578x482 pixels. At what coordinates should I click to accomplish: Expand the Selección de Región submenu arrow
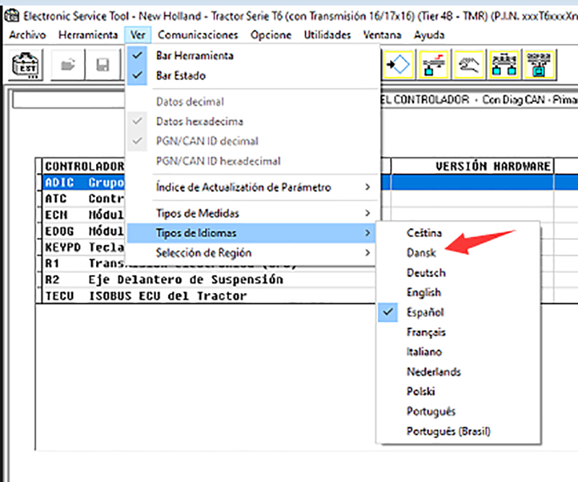(x=368, y=253)
